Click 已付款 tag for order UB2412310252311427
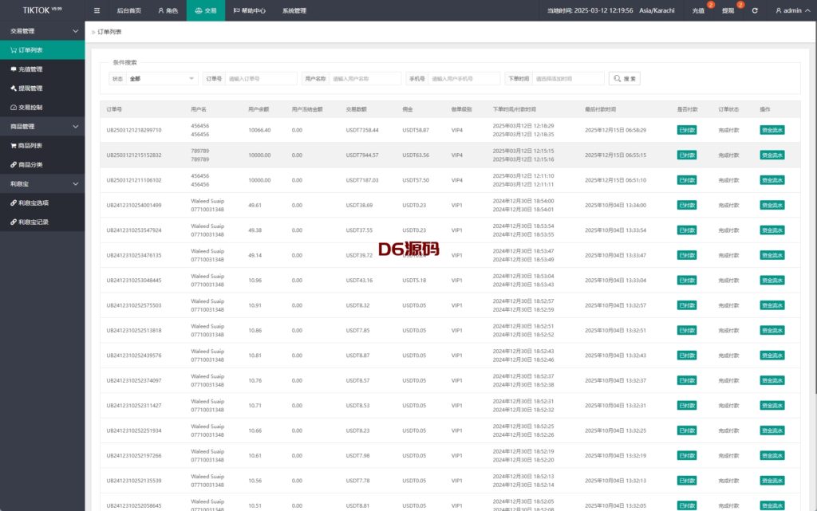The image size is (817, 511). (687, 405)
